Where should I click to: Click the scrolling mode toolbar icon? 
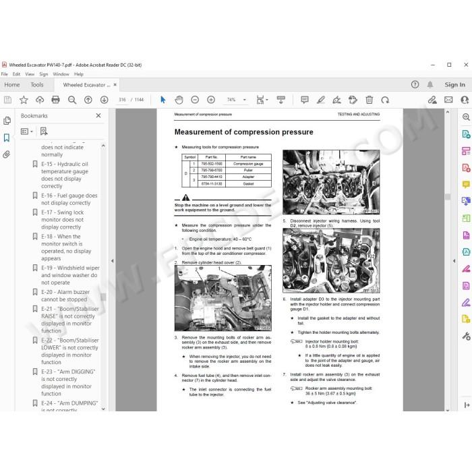[281, 100]
